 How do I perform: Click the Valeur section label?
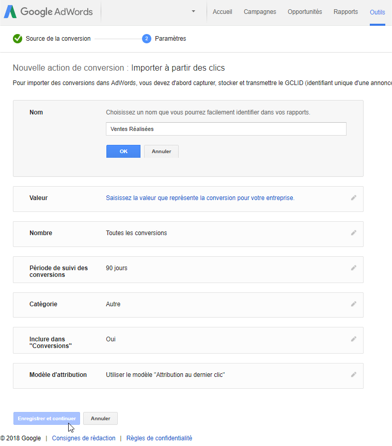[x=38, y=197]
